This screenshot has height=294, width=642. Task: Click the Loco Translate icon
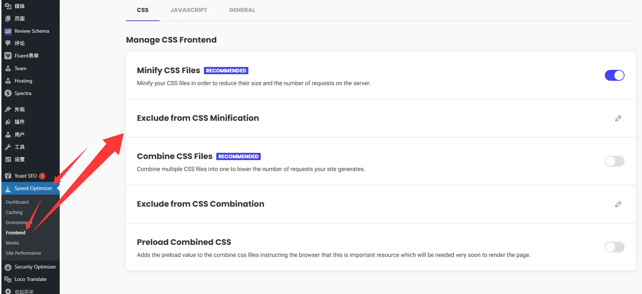coord(8,279)
